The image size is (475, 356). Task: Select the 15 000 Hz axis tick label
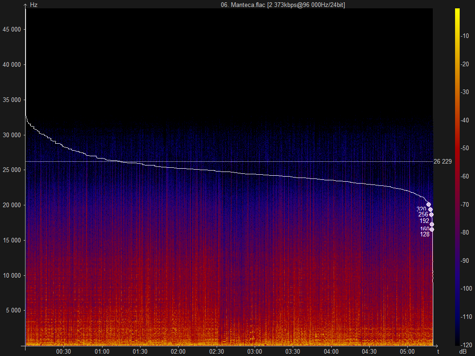(x=12, y=240)
